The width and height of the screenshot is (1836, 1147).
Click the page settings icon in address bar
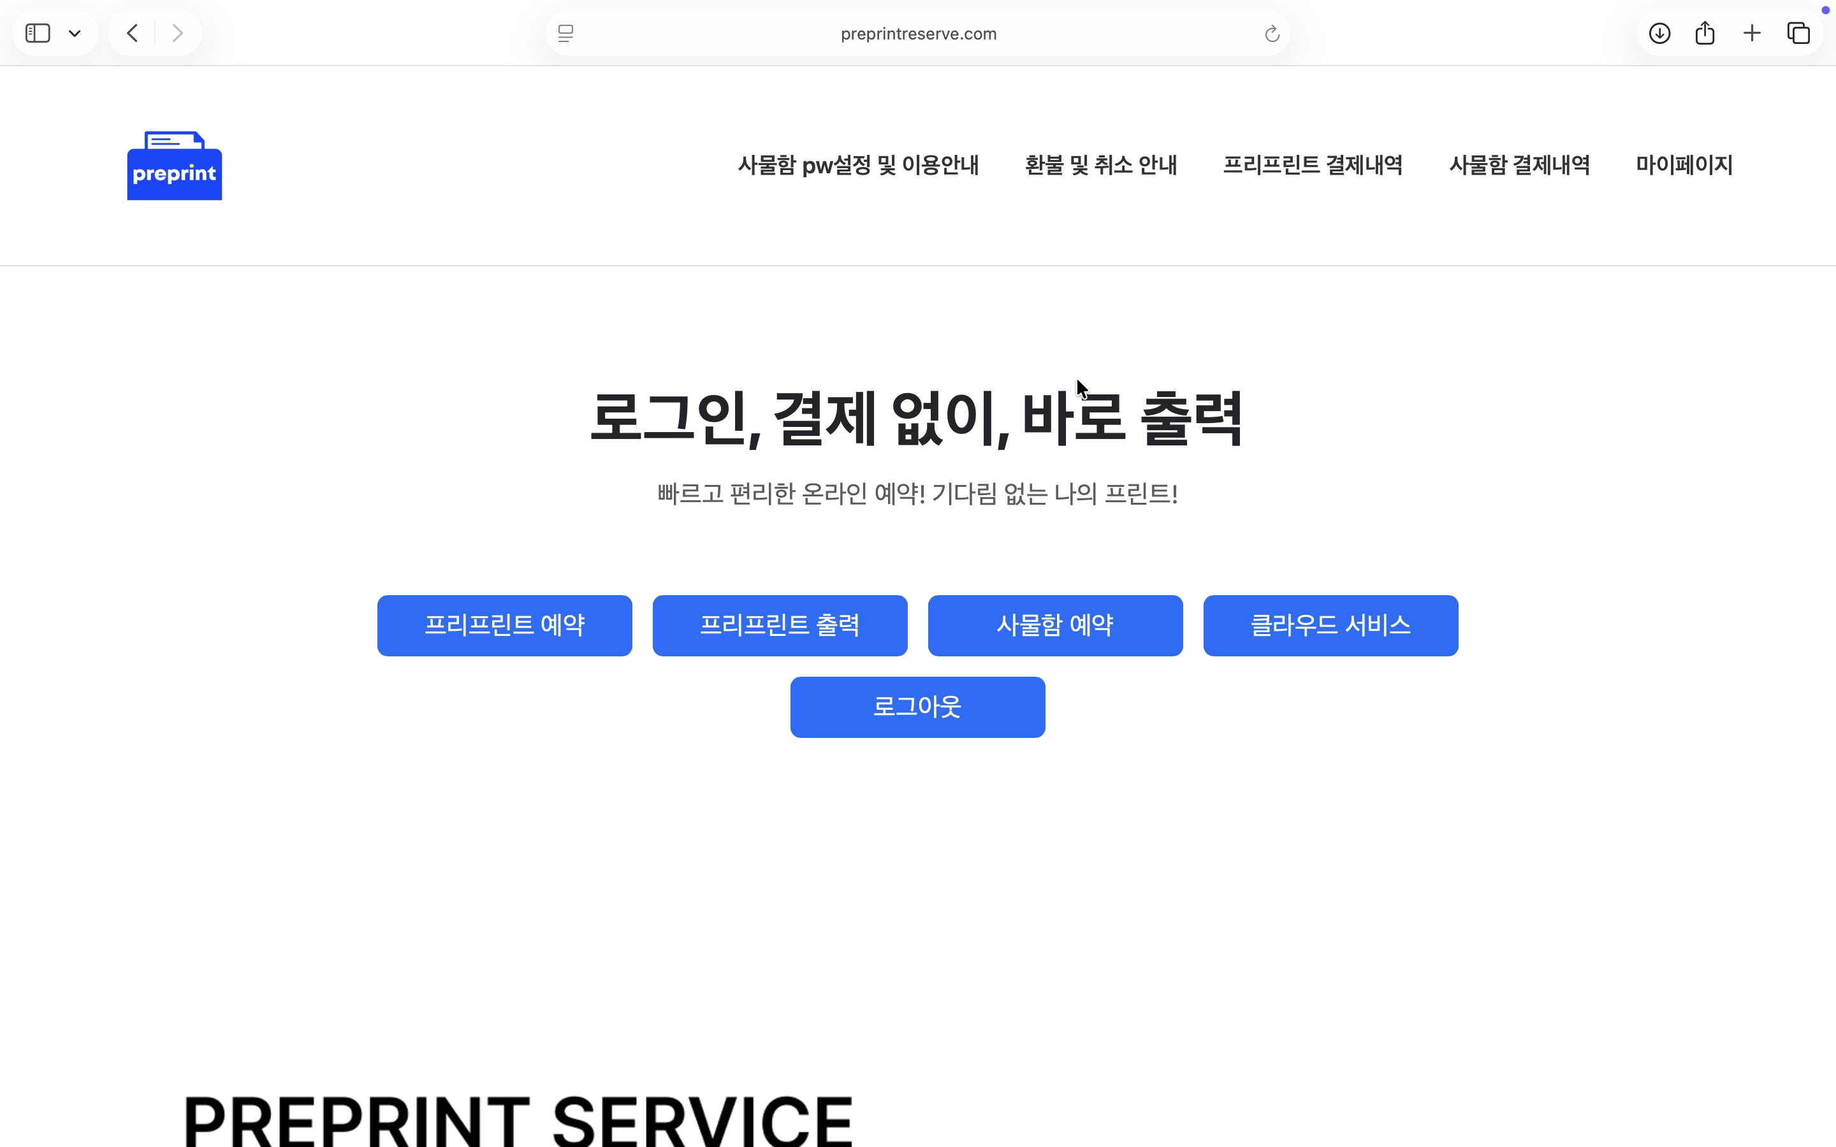(564, 32)
